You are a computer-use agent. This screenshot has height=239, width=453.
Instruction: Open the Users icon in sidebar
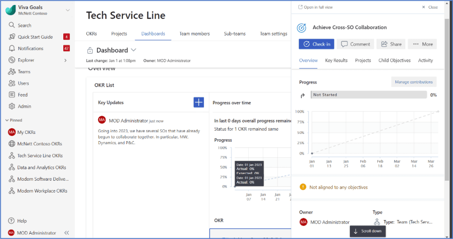(x=12, y=83)
